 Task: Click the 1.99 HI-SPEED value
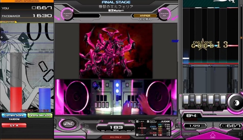point(195,126)
